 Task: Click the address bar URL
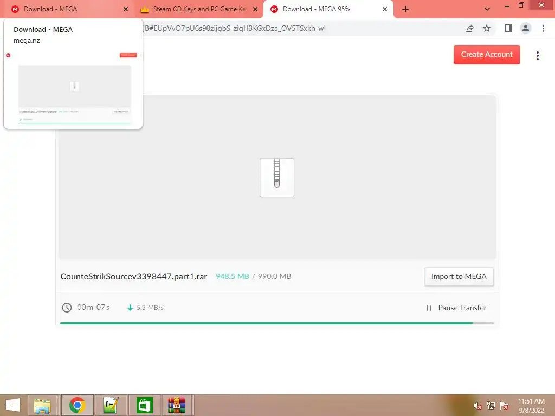[x=234, y=29]
